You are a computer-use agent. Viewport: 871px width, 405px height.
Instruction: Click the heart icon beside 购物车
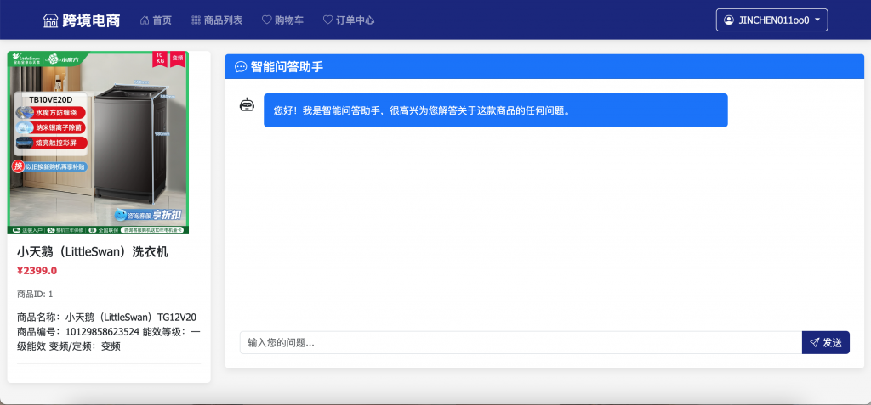point(266,20)
